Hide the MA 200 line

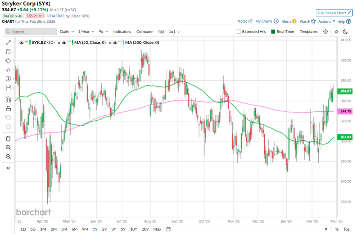[115, 43]
